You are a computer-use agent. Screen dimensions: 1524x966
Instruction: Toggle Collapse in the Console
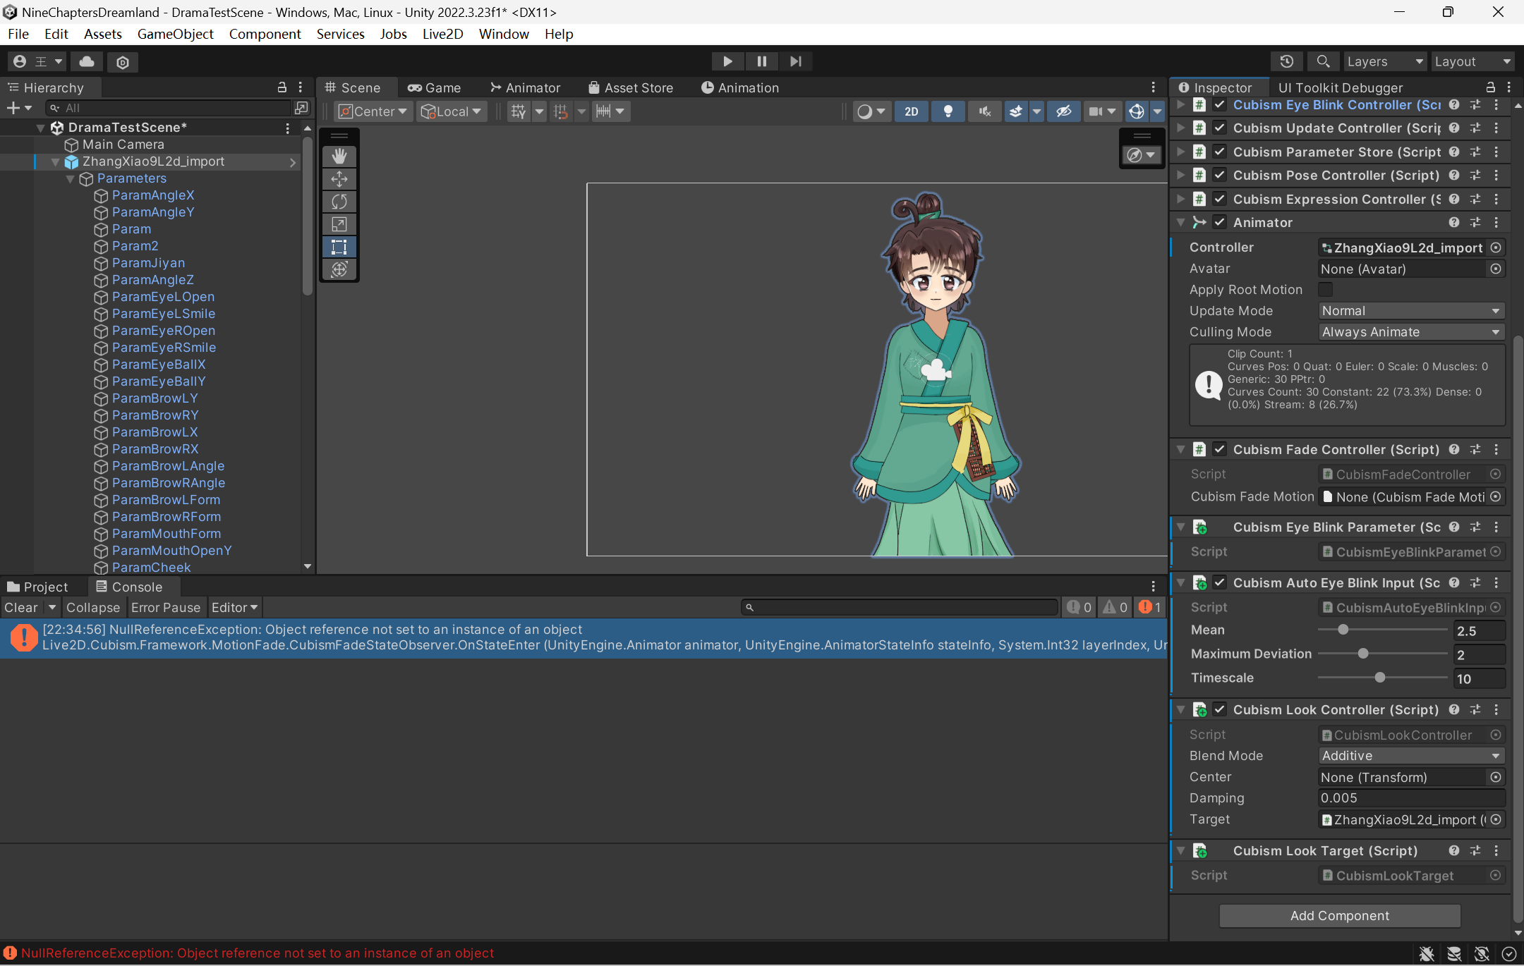point(93,608)
